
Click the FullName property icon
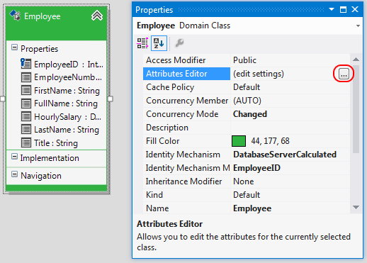pos(26,103)
